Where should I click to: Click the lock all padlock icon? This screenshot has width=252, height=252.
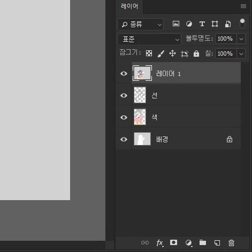coord(196,54)
